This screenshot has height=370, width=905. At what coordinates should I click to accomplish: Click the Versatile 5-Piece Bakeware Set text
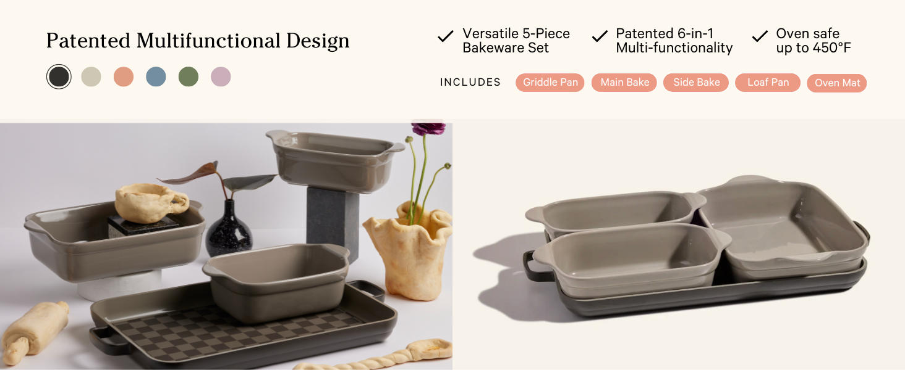tap(516, 41)
